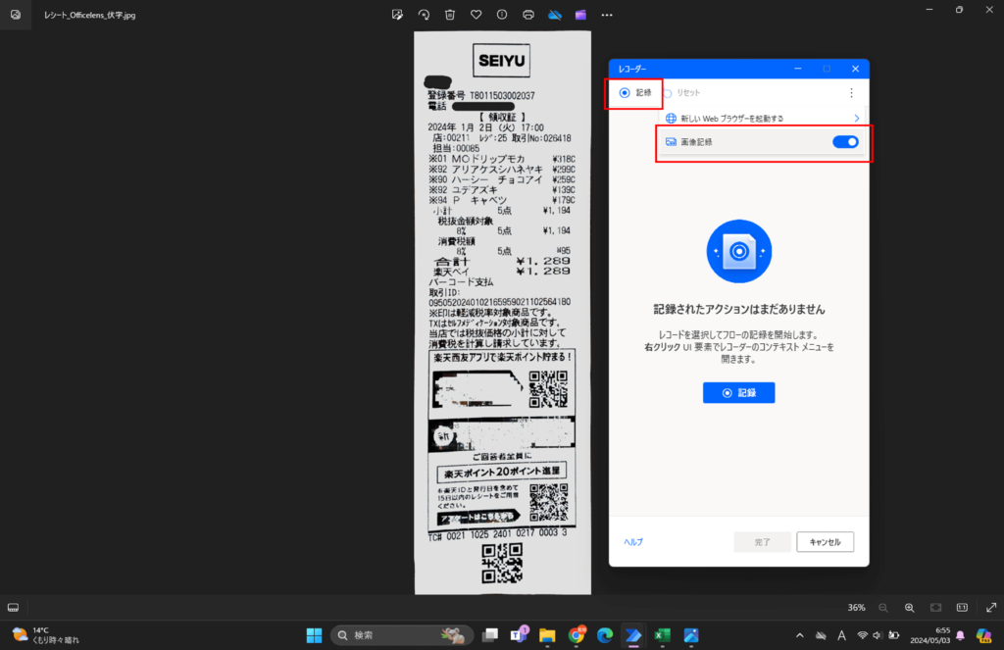
Task: Mark photo as favorite with heart icon
Action: [476, 15]
